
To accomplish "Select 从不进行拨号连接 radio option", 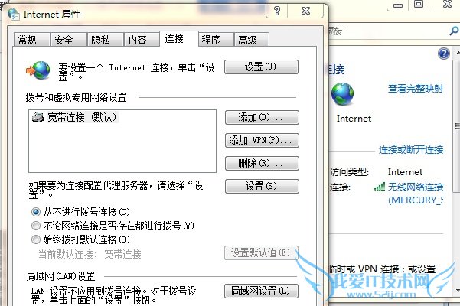I will (80, 212).
